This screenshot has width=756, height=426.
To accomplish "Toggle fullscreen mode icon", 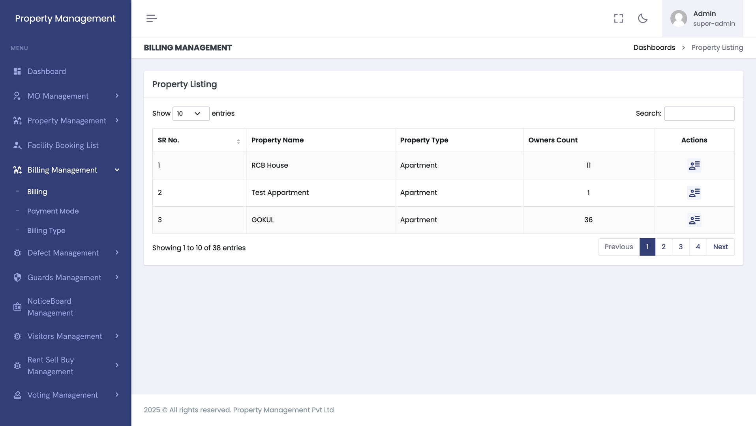I will coord(618,19).
